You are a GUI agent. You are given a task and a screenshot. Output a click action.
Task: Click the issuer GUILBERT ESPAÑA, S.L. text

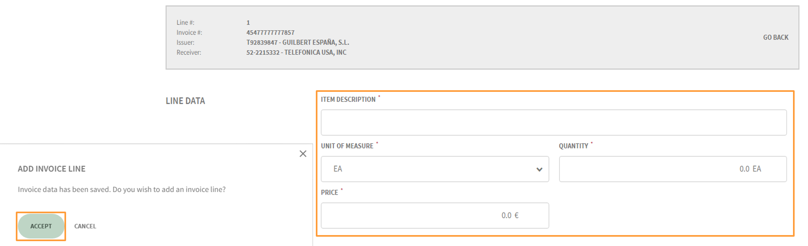tap(298, 42)
